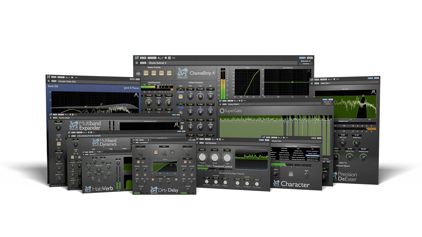
Task: Select Modern Tube Mic MG character model
Action: 313,156
